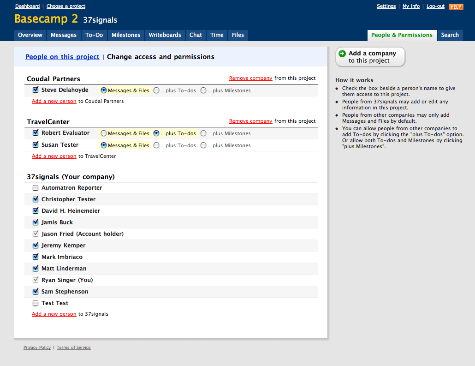Open the Search tab
The image size is (475, 366).
click(x=450, y=35)
